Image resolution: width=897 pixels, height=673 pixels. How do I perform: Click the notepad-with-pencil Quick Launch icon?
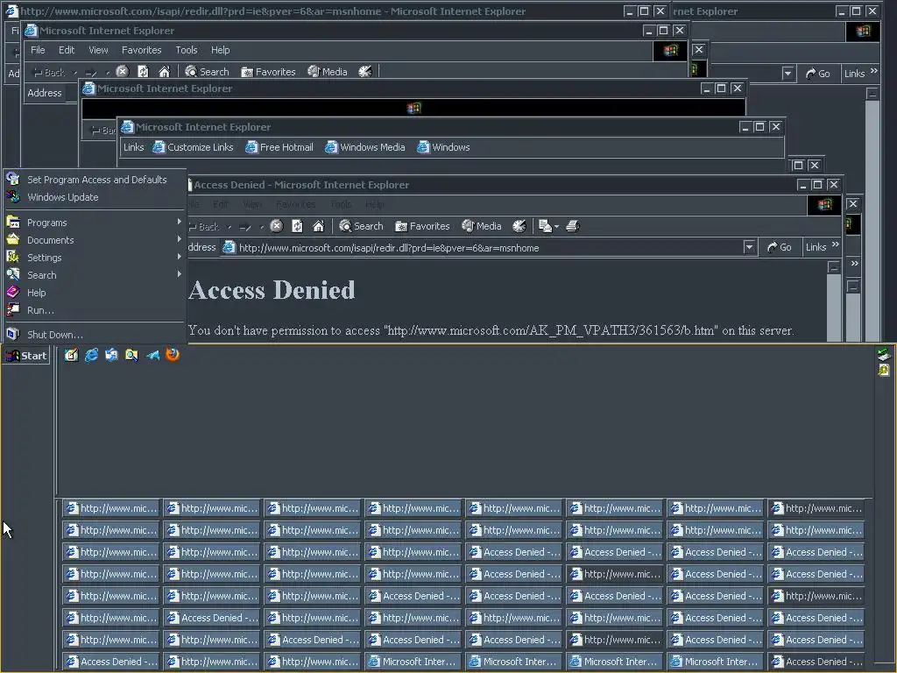(x=71, y=356)
